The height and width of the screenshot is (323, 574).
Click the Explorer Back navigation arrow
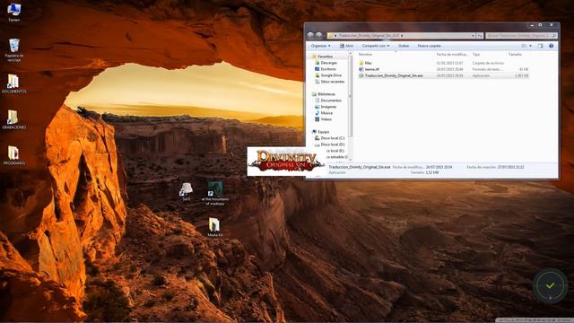tap(311, 35)
